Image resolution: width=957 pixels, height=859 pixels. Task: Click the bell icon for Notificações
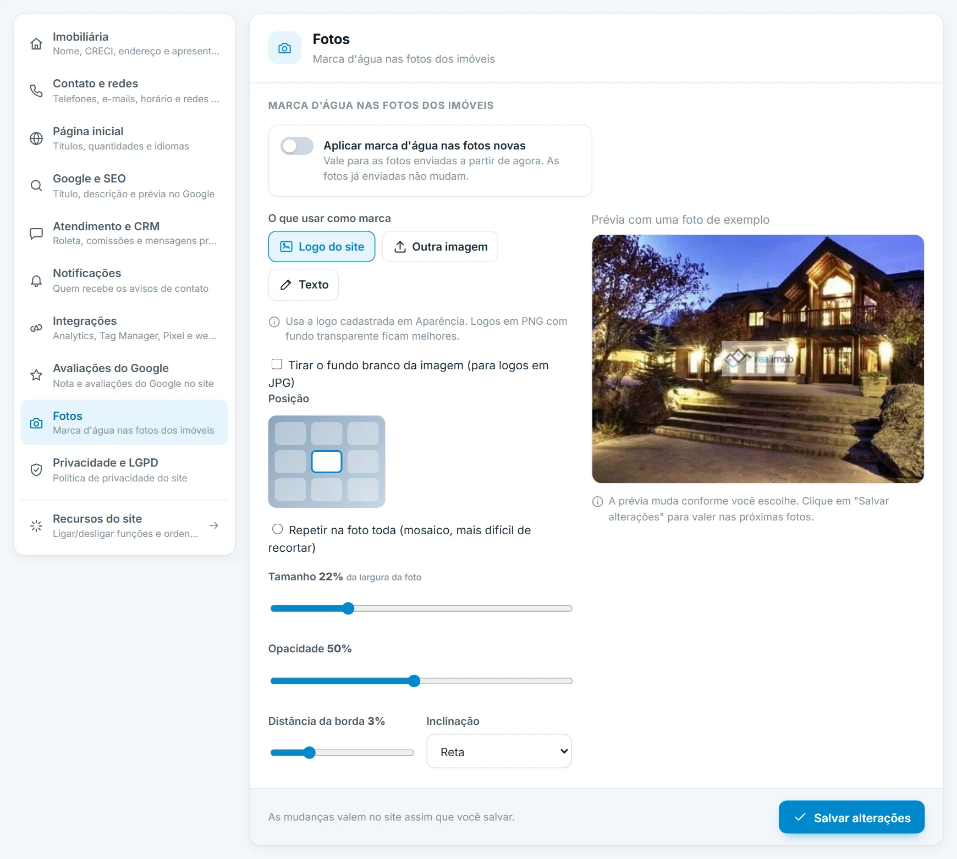[36, 281]
